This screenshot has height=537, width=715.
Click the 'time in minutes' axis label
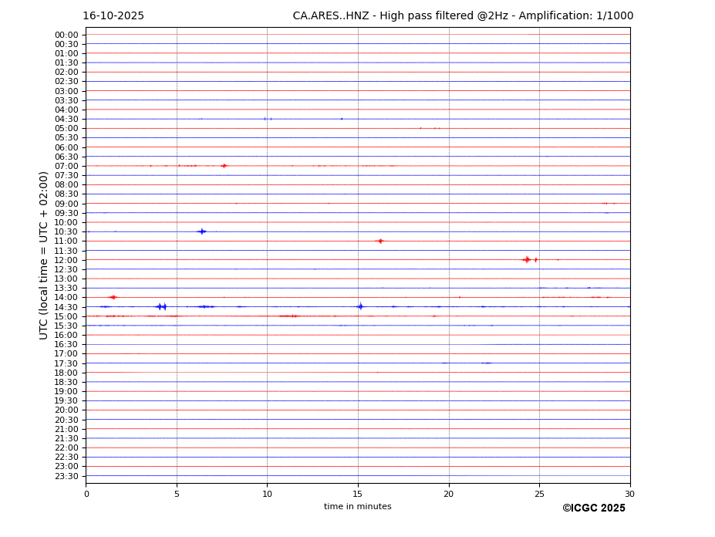pos(357,507)
